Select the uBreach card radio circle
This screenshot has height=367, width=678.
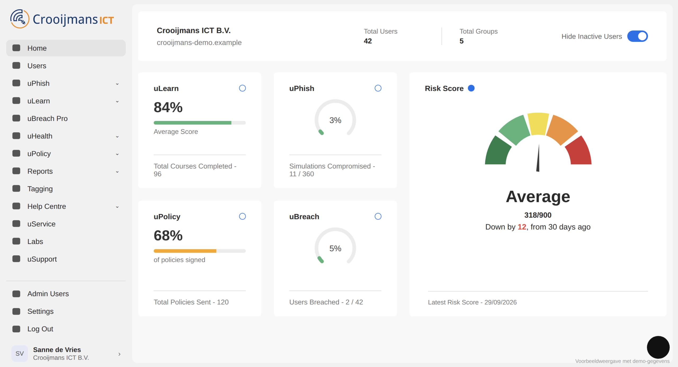pos(378,216)
